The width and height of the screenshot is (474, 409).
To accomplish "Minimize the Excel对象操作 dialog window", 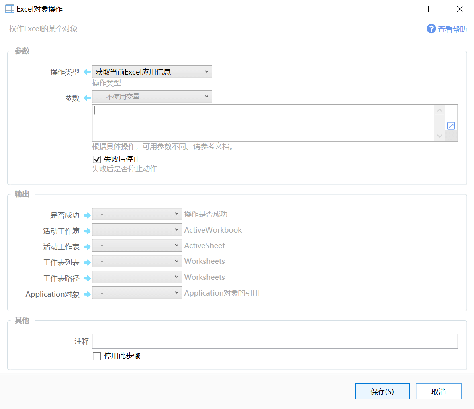I will [x=403, y=9].
